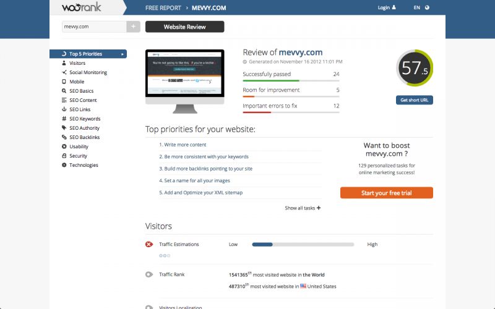
Task: Open the Visitors section in sidebar
Action: (77, 63)
